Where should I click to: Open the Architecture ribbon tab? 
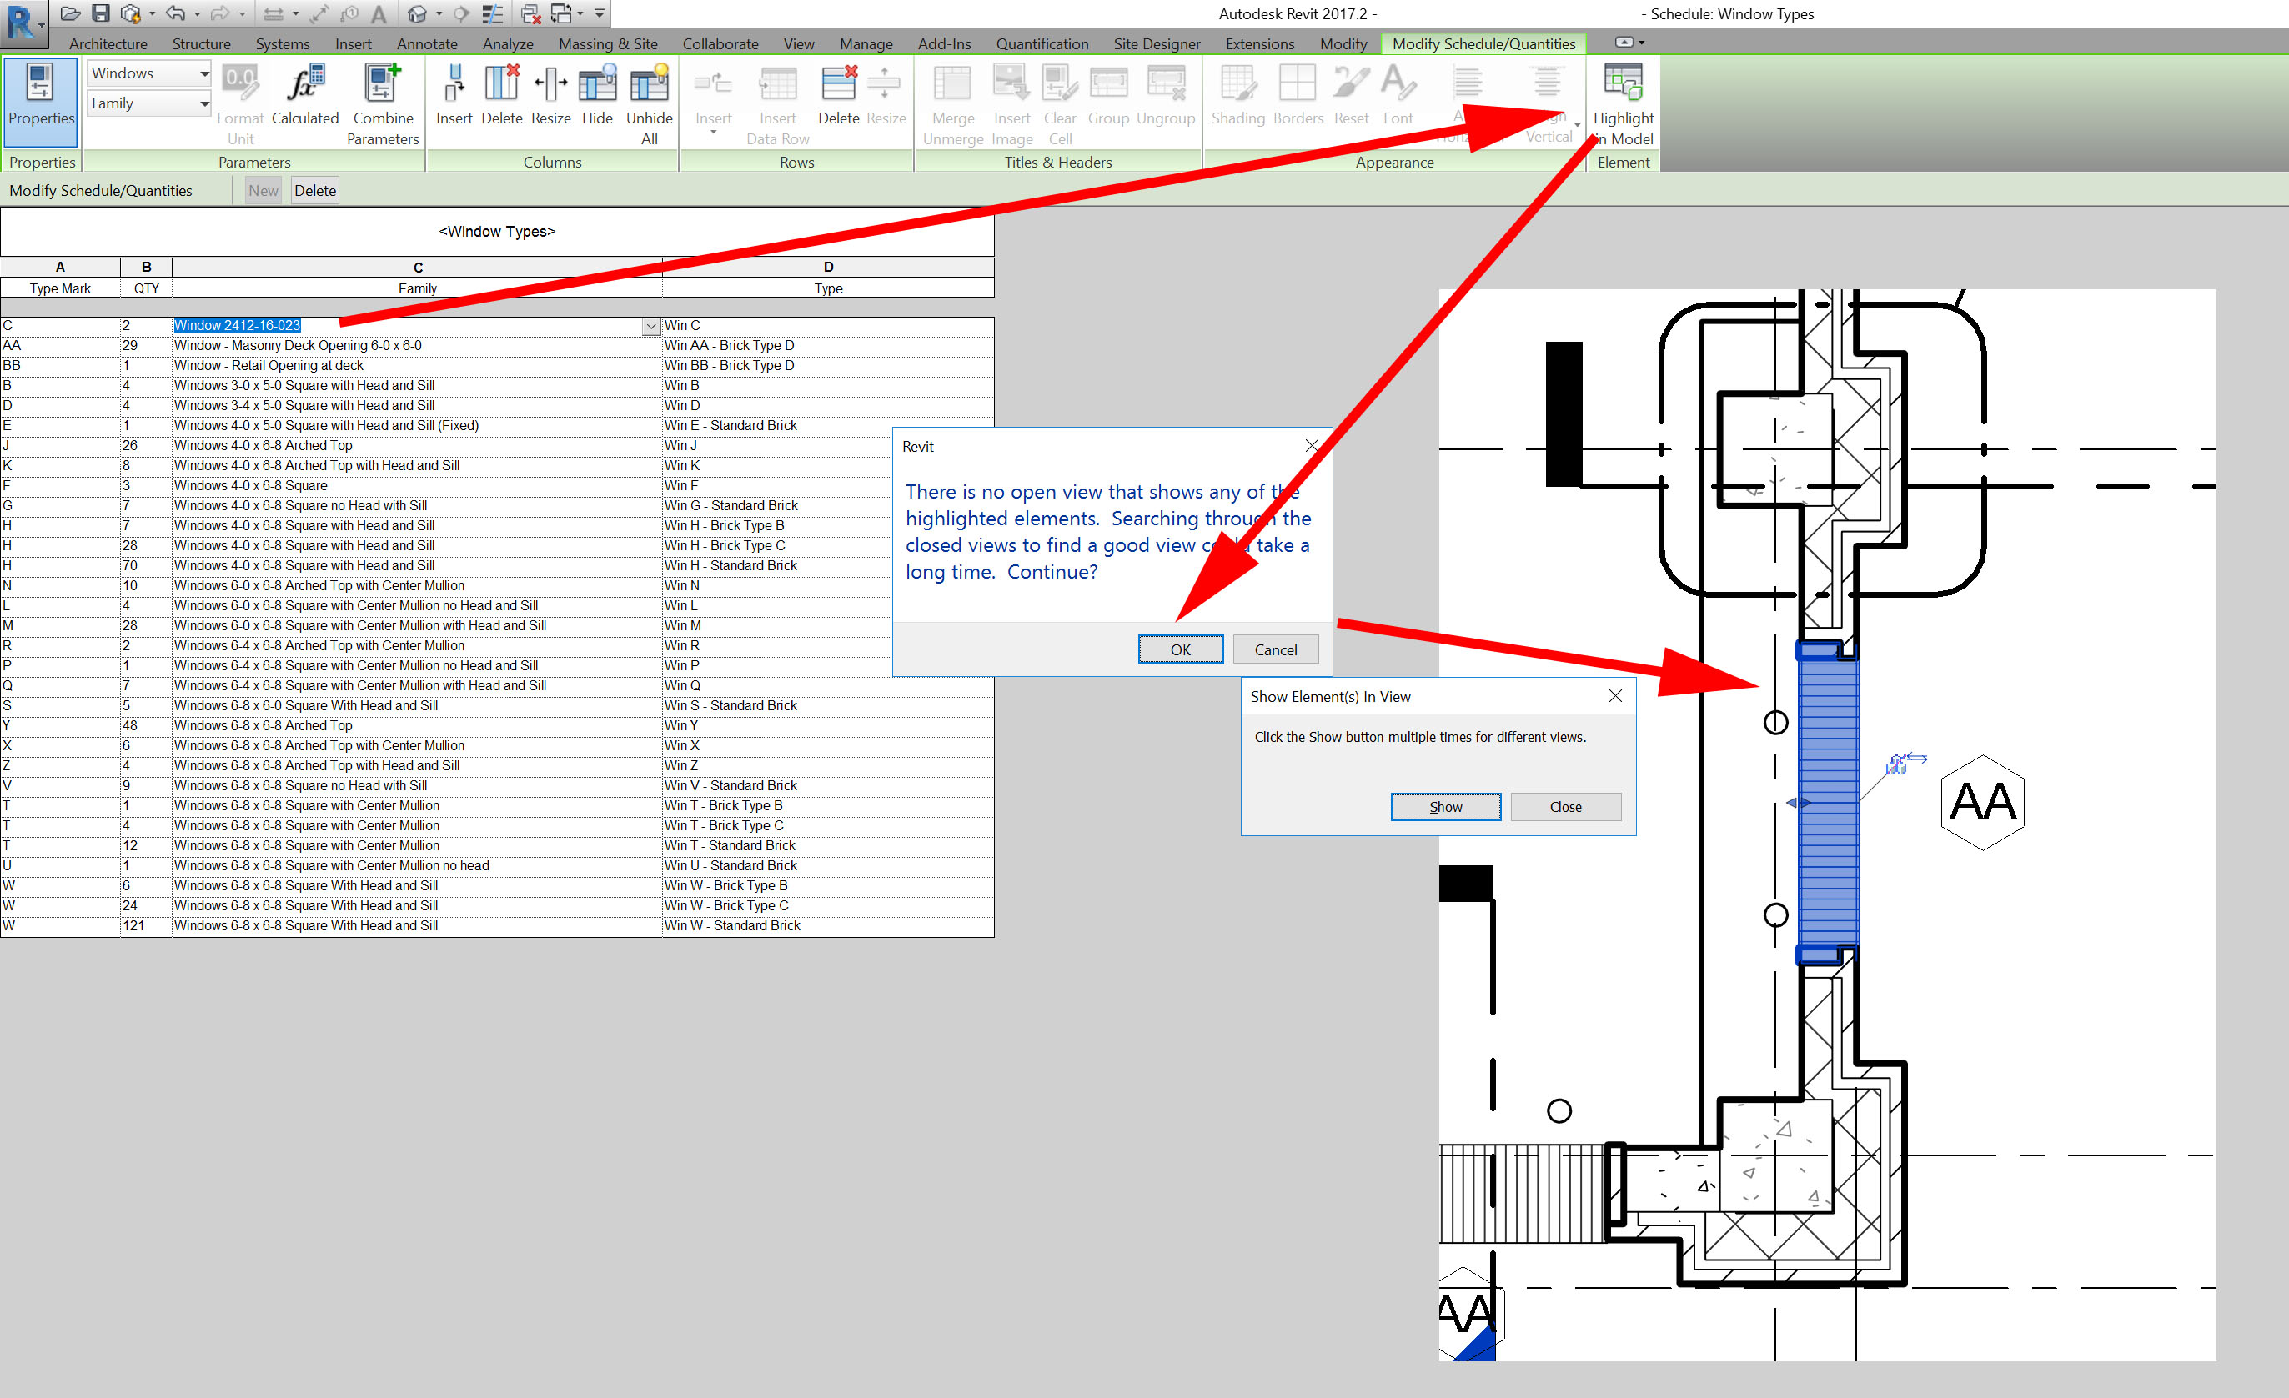[x=108, y=43]
